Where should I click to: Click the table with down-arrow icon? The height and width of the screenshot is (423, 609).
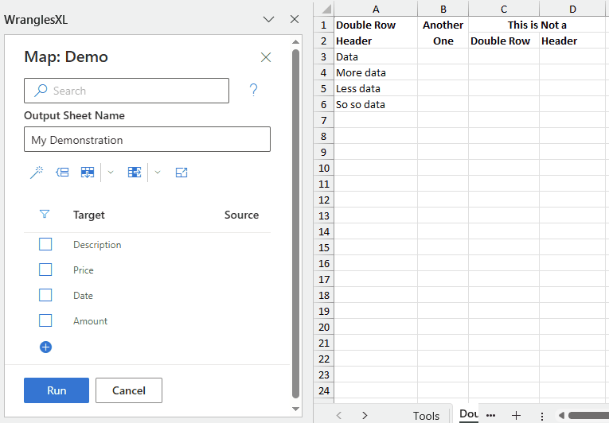[88, 173]
